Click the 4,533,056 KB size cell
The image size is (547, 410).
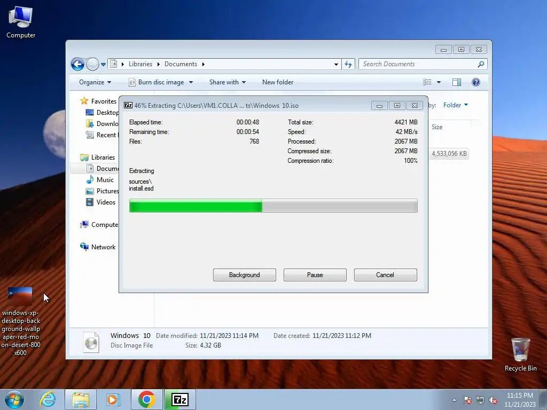tap(449, 154)
